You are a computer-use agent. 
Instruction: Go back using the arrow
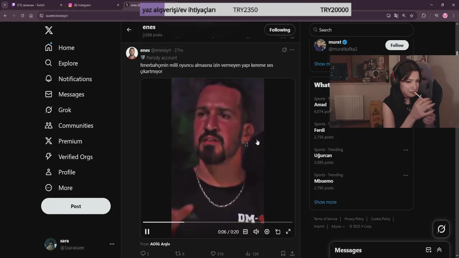coord(129,30)
